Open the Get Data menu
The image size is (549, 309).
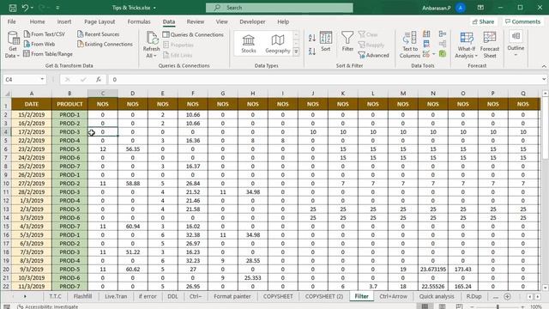point(13,45)
